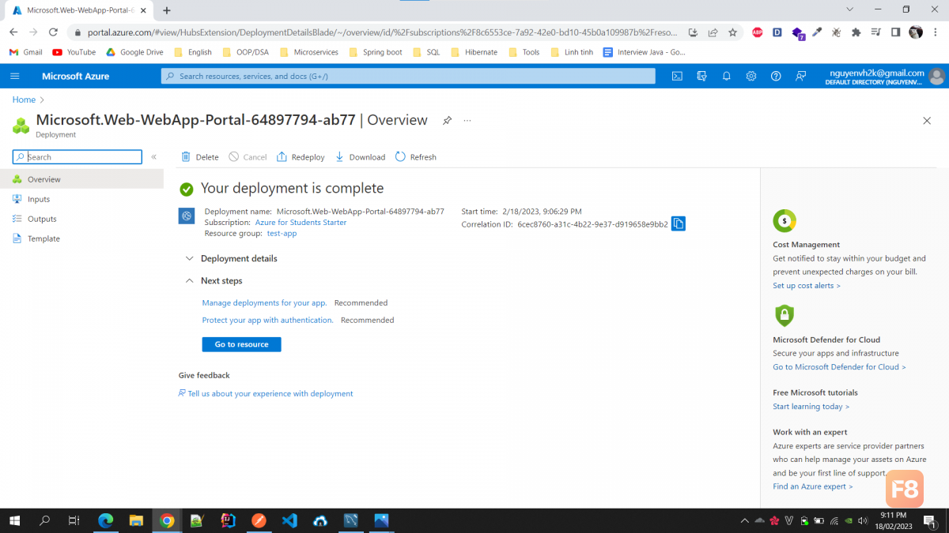The image size is (949, 533).
Task: Open the Chrome tab search dropdown arrow
Action: click(850, 9)
